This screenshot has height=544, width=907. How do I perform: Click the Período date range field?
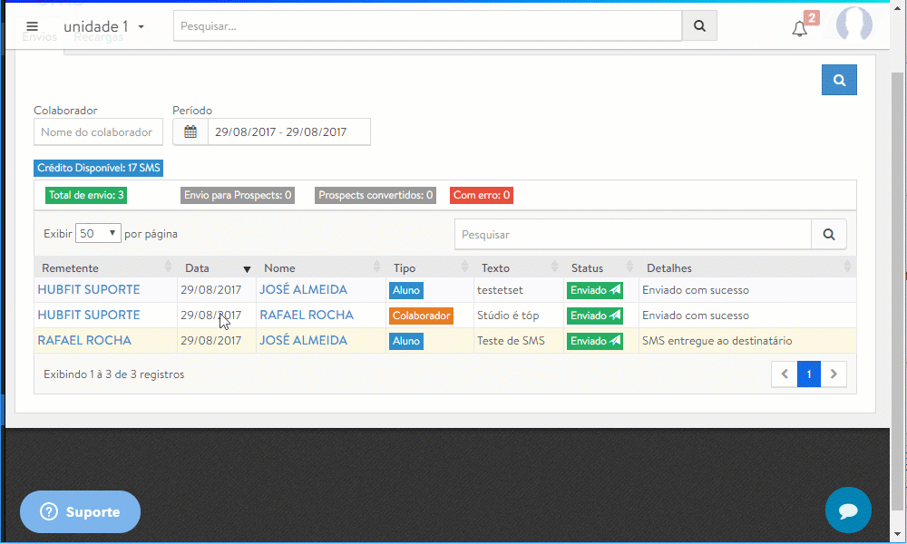click(288, 132)
